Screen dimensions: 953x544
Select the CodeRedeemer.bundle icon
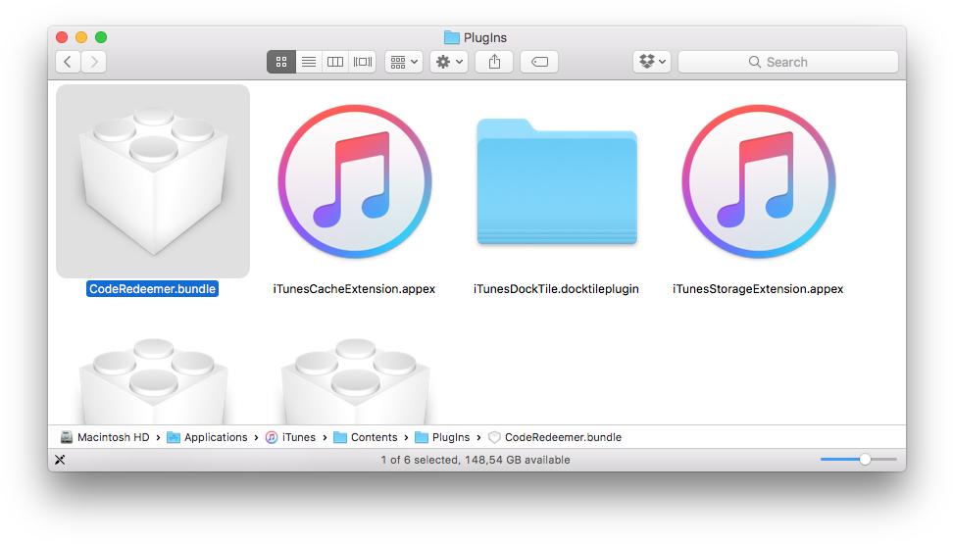153,181
